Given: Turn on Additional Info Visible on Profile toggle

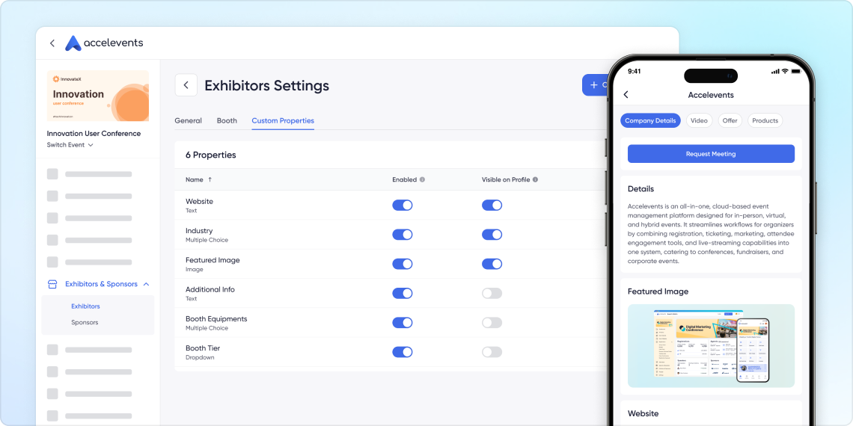Looking at the screenshot, I should [x=492, y=294].
